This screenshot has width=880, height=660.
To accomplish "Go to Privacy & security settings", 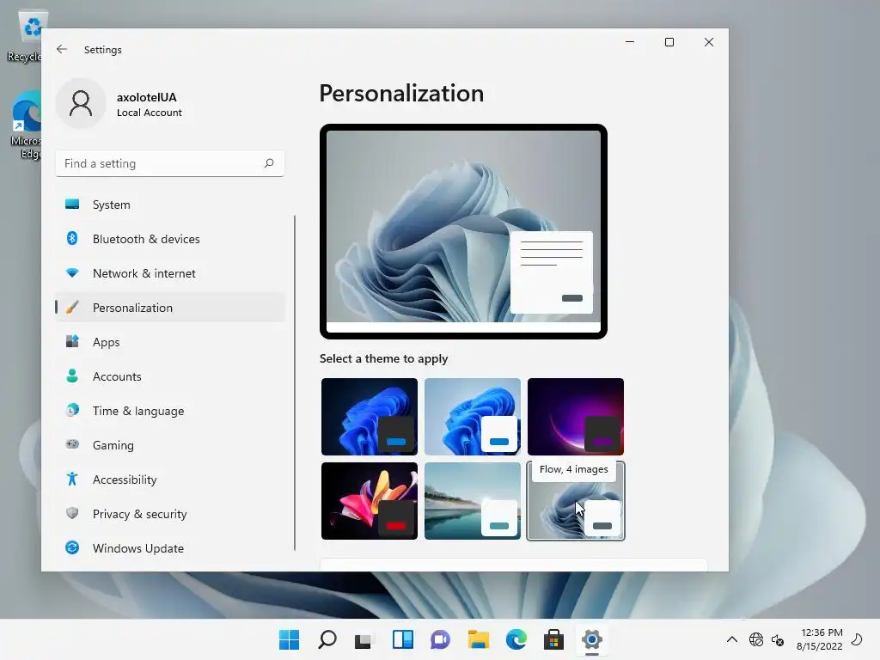I will click(x=170, y=514).
